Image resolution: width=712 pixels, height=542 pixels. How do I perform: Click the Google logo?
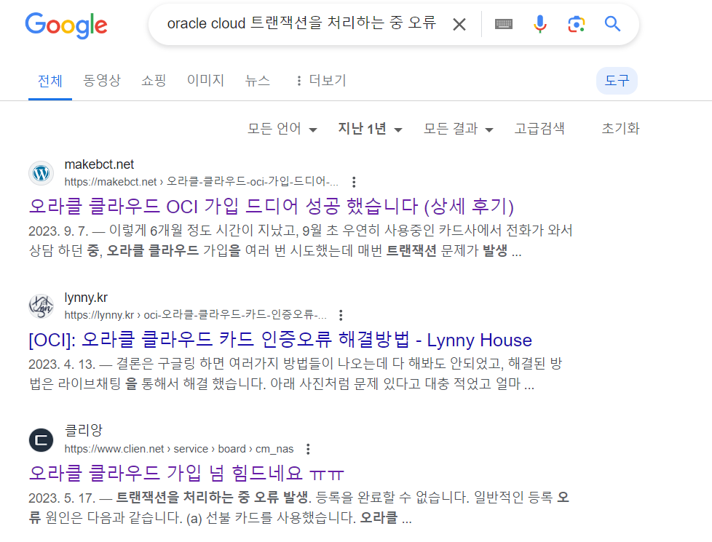click(66, 25)
